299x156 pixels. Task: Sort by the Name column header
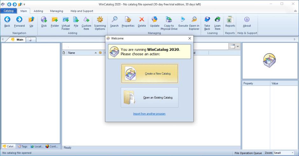tap(82, 53)
